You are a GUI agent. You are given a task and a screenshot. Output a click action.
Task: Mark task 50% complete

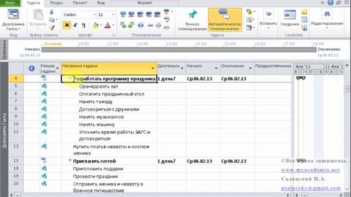140,15
